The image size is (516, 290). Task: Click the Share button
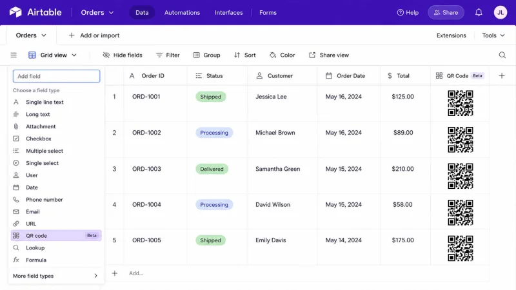(x=446, y=12)
